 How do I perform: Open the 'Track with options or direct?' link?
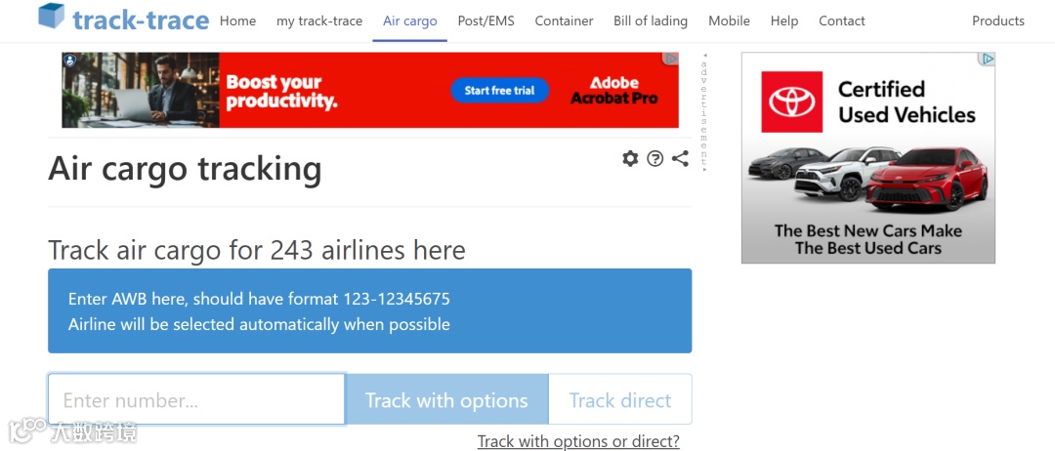tap(578, 441)
